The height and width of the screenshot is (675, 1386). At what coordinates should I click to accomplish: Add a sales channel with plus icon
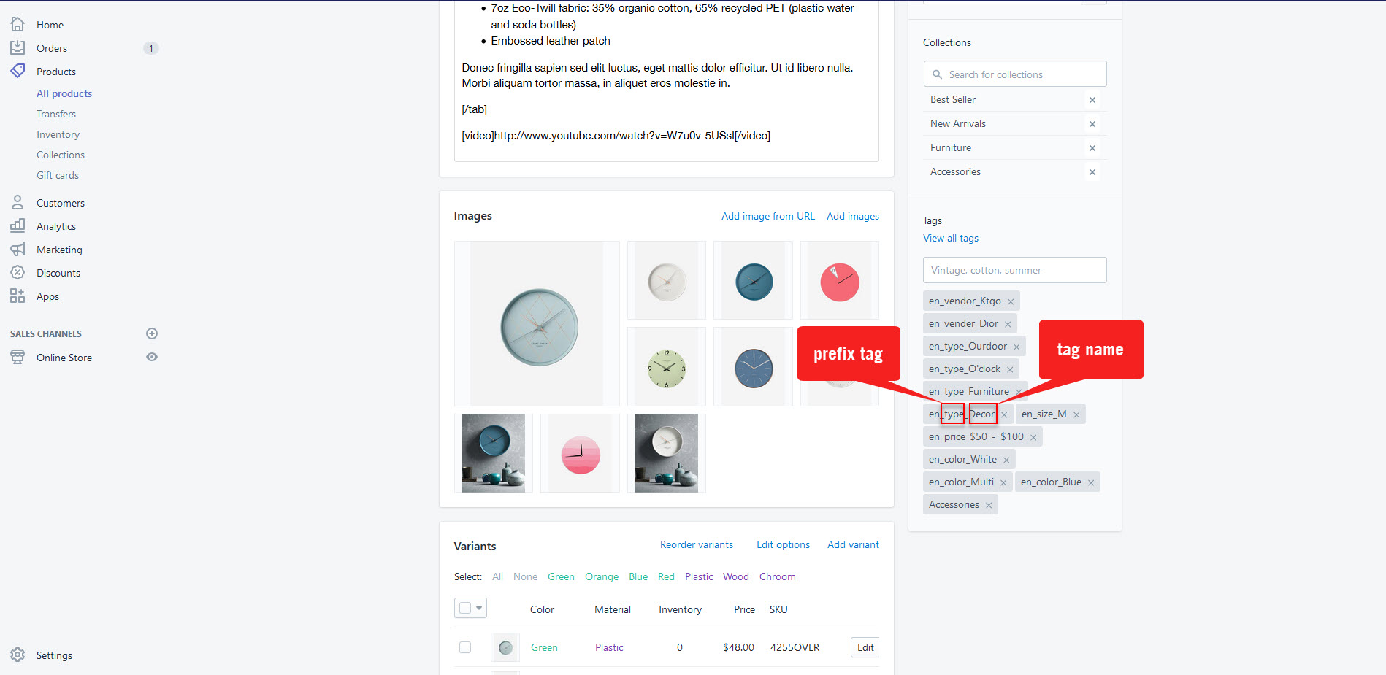(152, 333)
